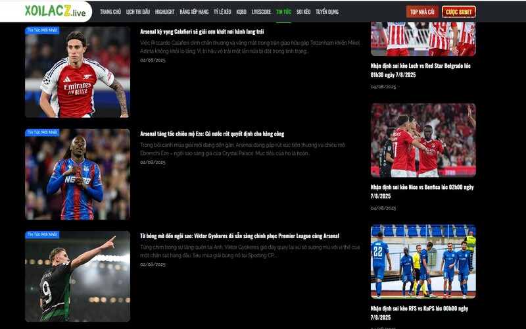Click the Top Nhà Cái button
The width and height of the screenshot is (526, 329).
422,12
